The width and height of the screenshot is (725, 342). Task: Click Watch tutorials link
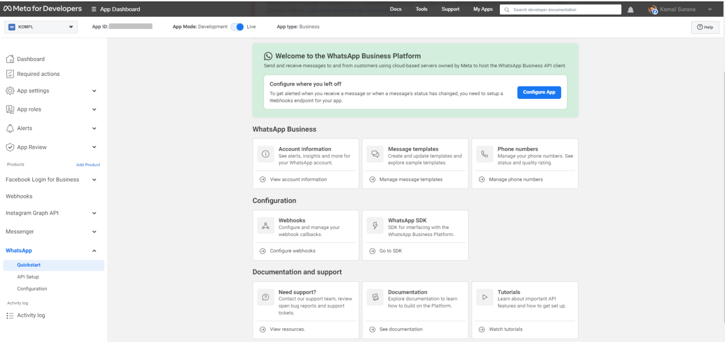click(x=505, y=329)
